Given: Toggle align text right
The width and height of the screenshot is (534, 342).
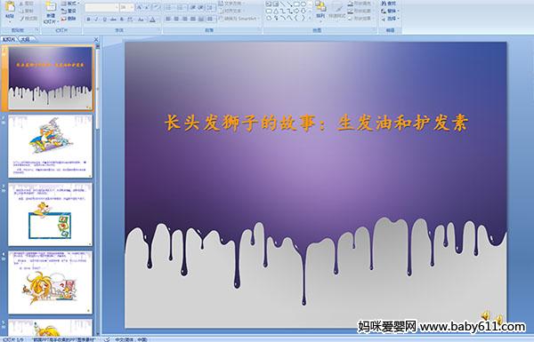Looking at the screenshot, I should [x=185, y=19].
